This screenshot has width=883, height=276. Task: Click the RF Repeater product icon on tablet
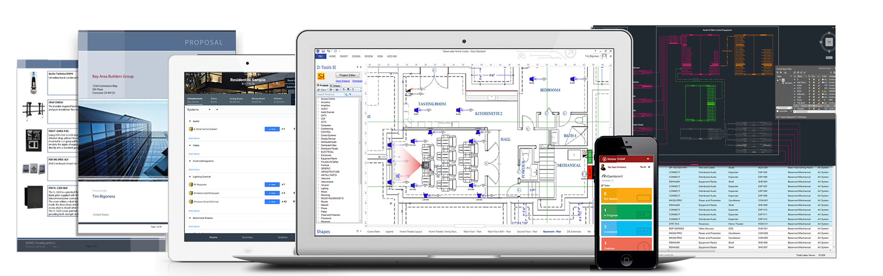coord(191,184)
